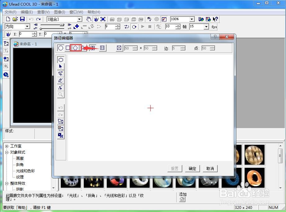286x212 pixels.
Task: Click the current frame number field
Action: click(x=110, y=27)
